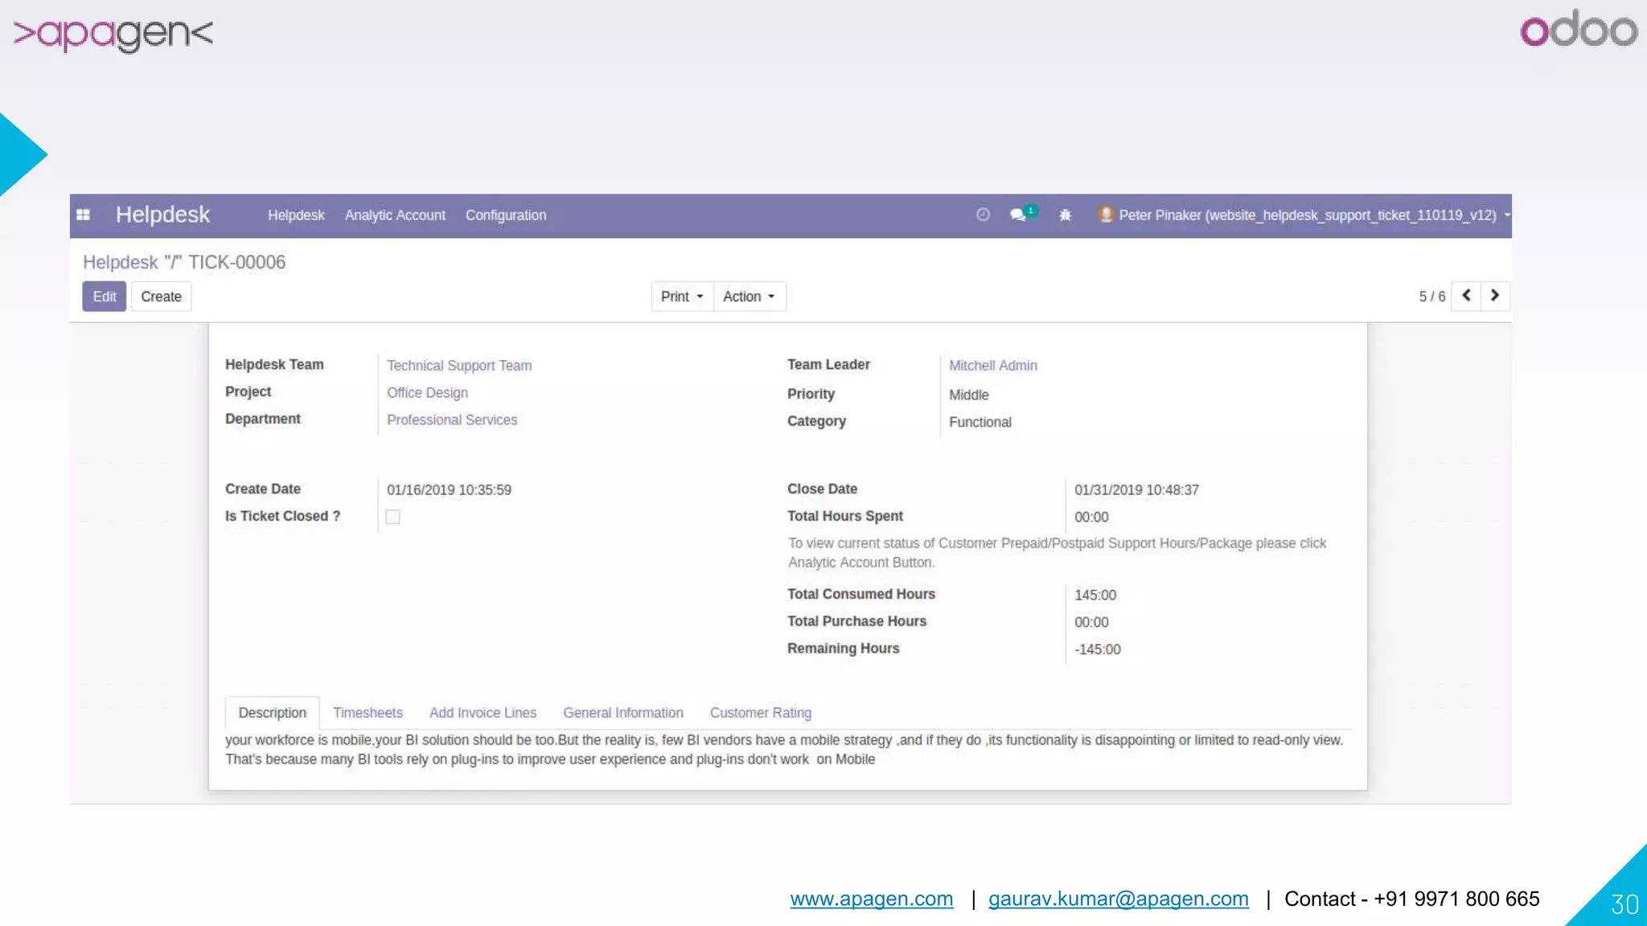
Task: Go to next record arrow
Action: point(1495,296)
